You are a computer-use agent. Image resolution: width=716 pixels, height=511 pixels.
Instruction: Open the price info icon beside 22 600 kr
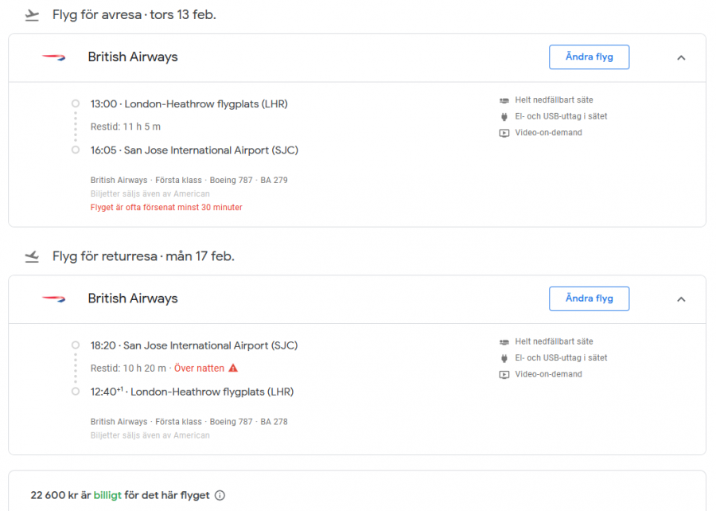point(220,495)
